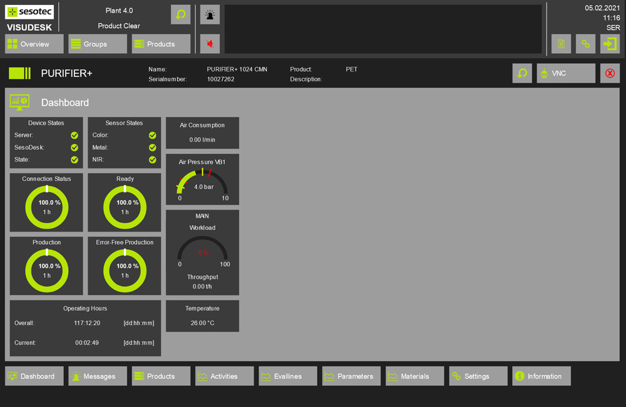Click the Air Consumption value 0.00 l/min

(202, 140)
